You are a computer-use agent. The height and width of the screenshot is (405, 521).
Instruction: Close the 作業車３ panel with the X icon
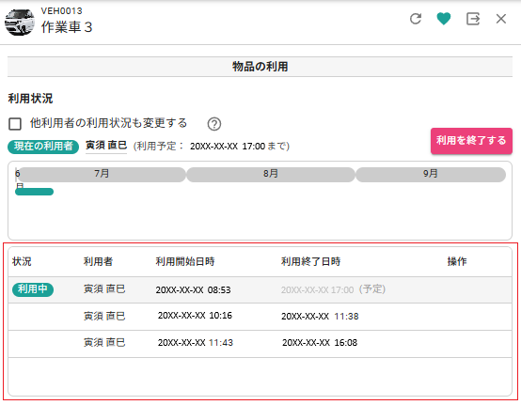[x=501, y=19]
